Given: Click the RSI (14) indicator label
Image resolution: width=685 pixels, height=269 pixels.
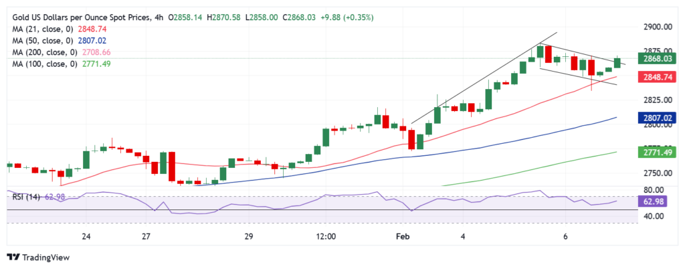Looking at the screenshot, I should pyautogui.click(x=25, y=197).
